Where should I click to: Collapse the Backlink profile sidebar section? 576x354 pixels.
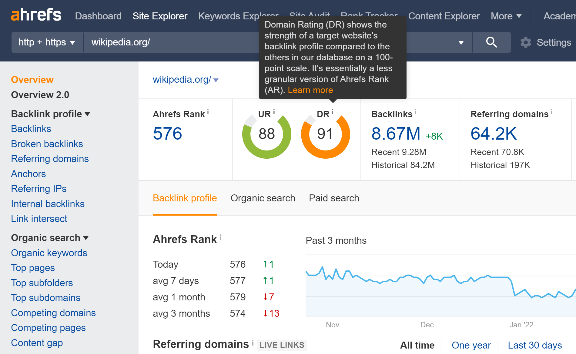tap(50, 114)
